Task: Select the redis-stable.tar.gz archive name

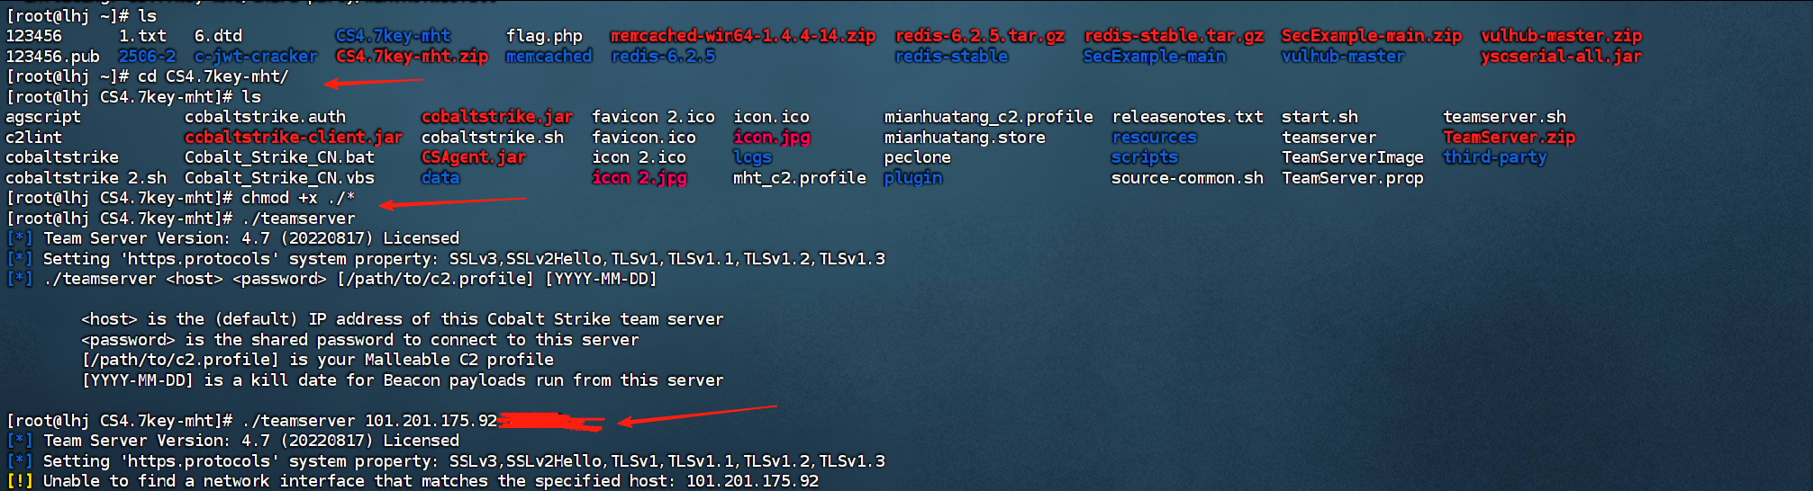Action: tap(1174, 36)
